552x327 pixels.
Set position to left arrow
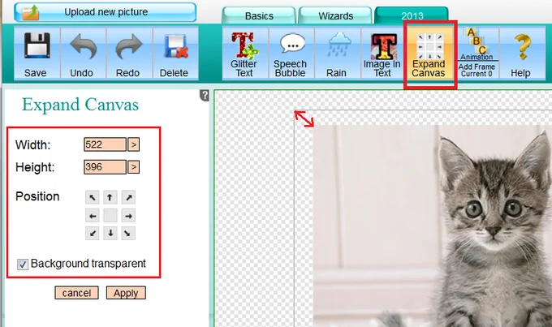[x=93, y=215]
